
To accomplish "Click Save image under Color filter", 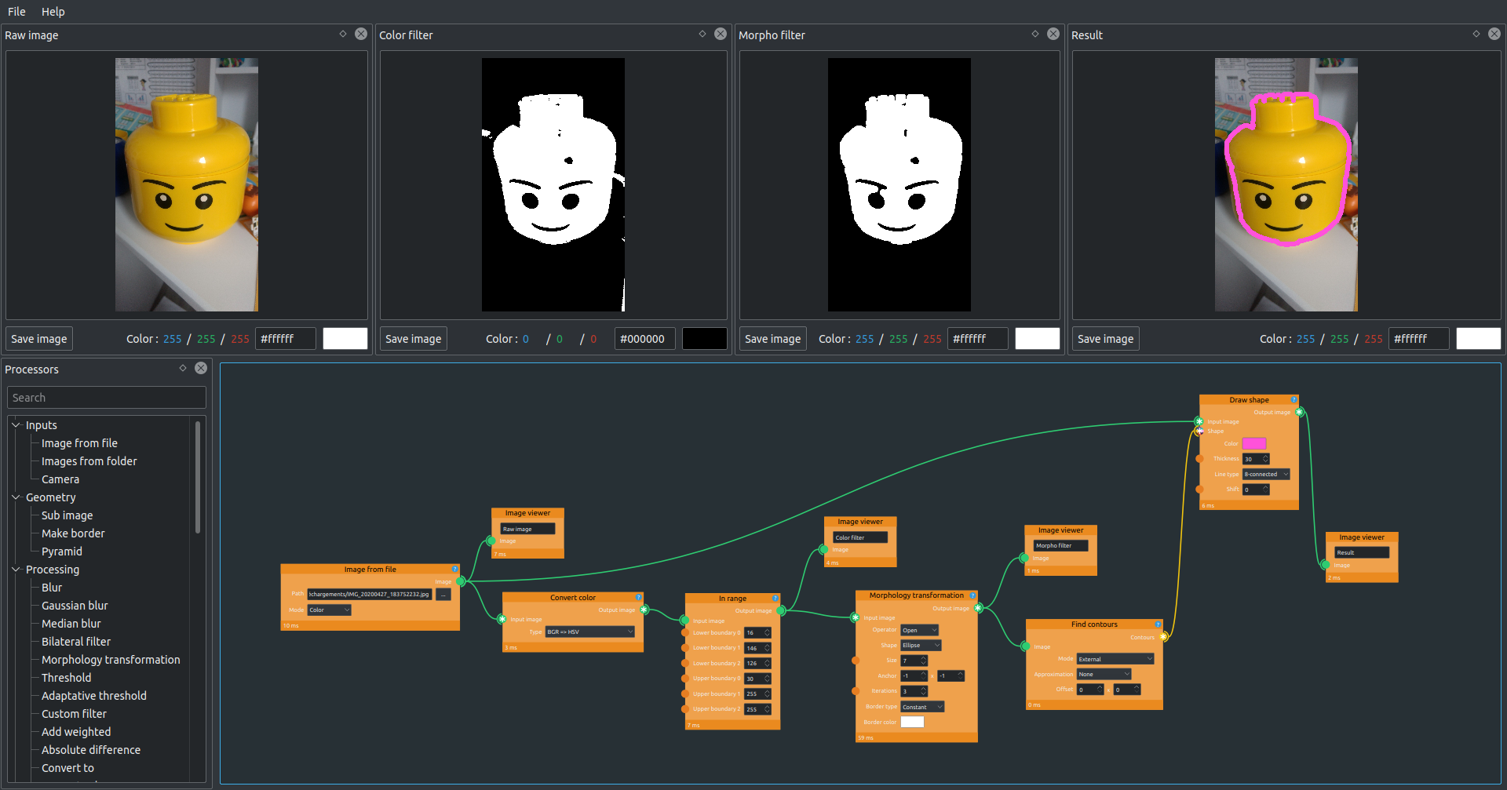I will click(x=414, y=339).
